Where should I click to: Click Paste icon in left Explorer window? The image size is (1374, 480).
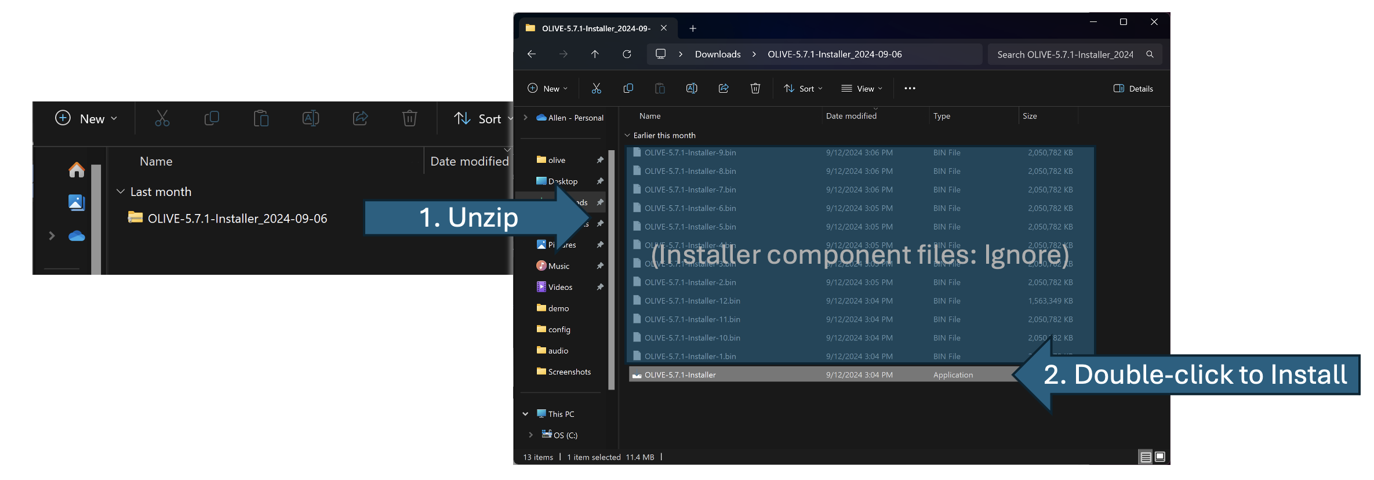point(261,118)
